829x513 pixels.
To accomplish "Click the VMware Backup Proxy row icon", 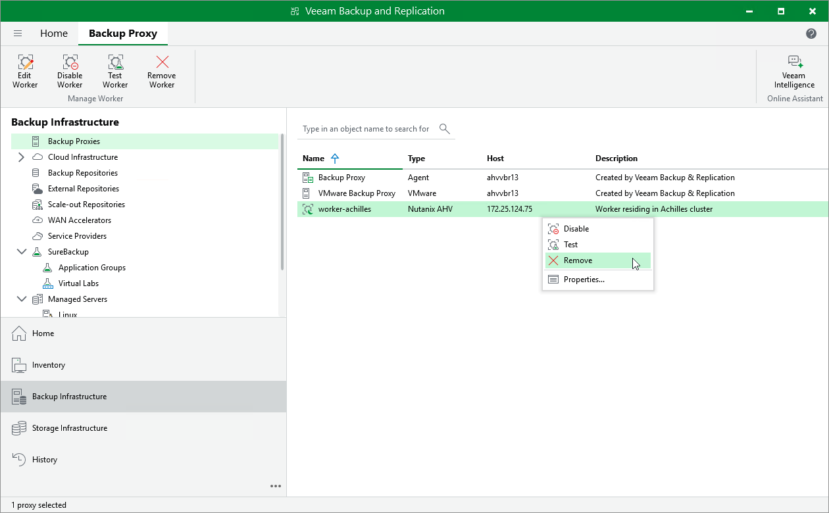I will tap(306, 193).
